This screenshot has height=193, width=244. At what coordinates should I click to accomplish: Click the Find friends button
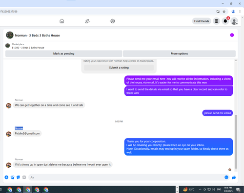tap(202, 21)
